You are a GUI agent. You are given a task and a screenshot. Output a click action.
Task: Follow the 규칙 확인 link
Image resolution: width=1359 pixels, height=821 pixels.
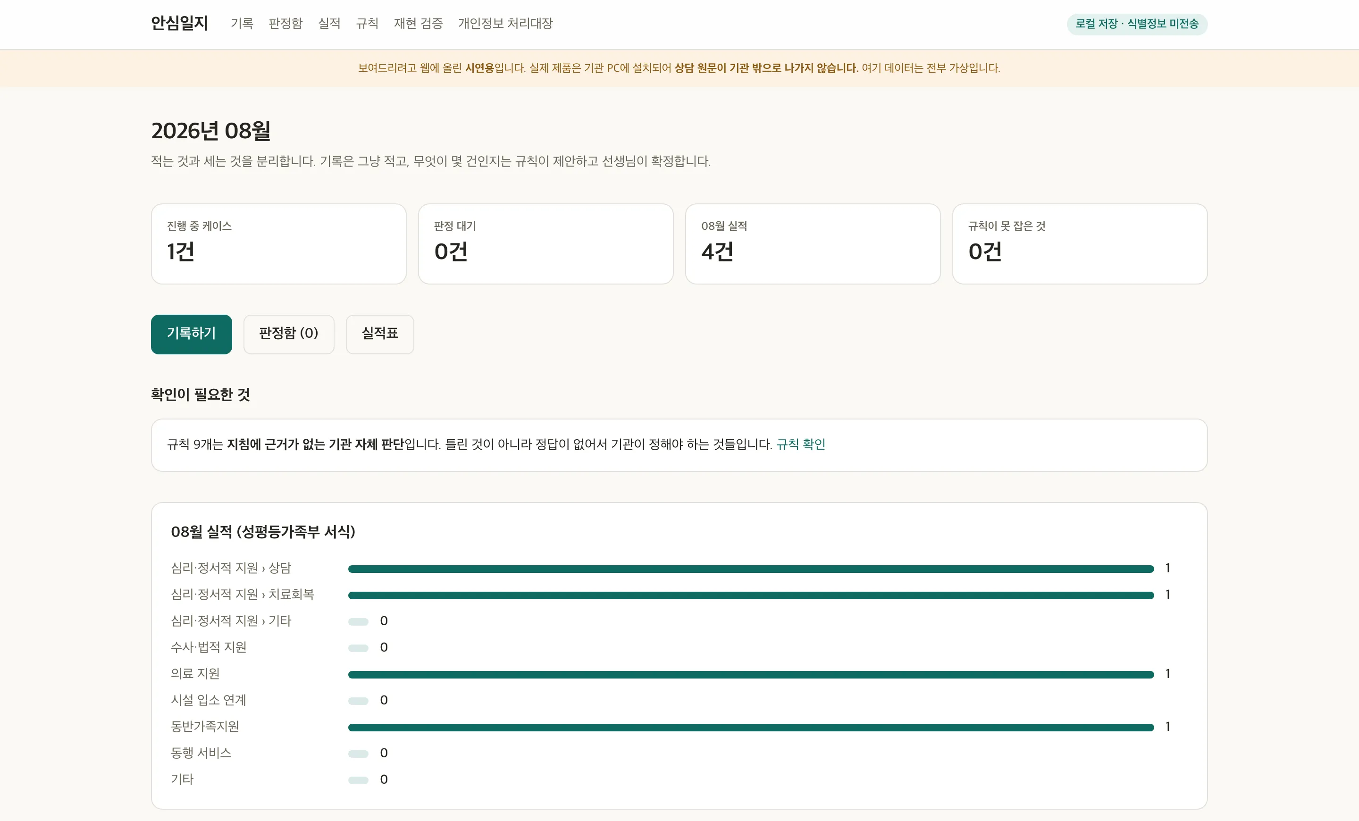[x=800, y=444]
